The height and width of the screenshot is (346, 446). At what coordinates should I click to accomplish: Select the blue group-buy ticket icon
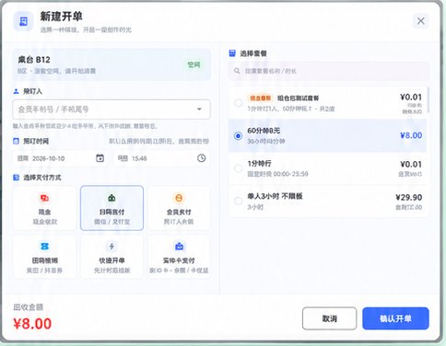tap(44, 247)
